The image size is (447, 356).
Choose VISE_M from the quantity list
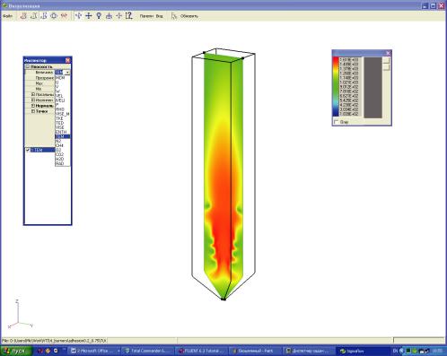[63, 114]
